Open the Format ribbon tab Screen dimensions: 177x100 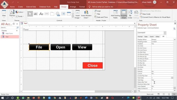pos(82,7)
